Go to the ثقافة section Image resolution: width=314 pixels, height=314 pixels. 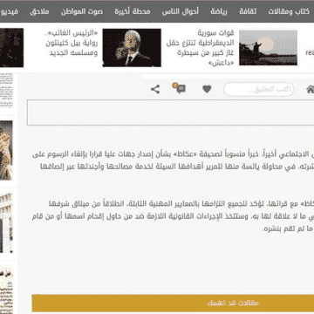[x=248, y=11]
